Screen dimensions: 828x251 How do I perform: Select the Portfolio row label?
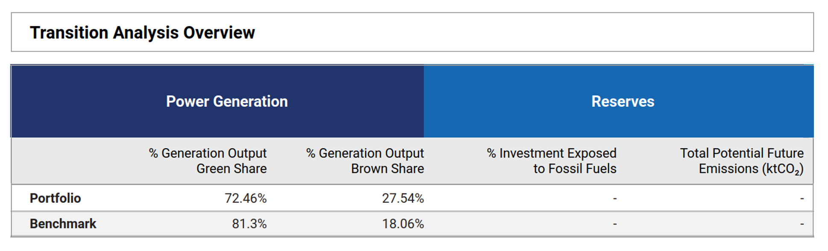[x=55, y=198]
